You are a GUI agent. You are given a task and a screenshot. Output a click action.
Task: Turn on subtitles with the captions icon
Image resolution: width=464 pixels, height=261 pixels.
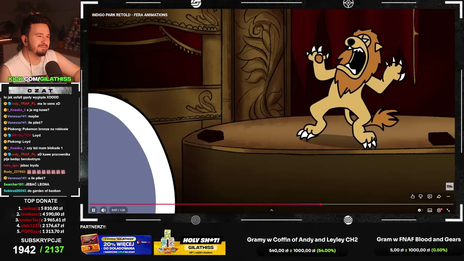430,210
